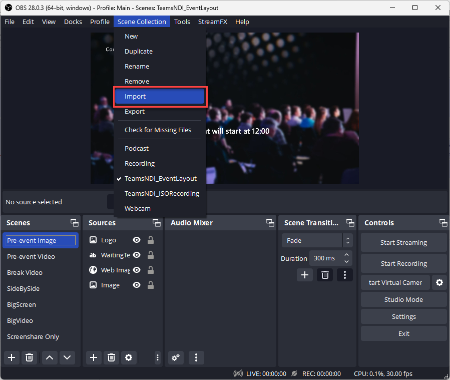Remove selected scene with trash icon
The height and width of the screenshot is (380, 450).
coord(29,357)
